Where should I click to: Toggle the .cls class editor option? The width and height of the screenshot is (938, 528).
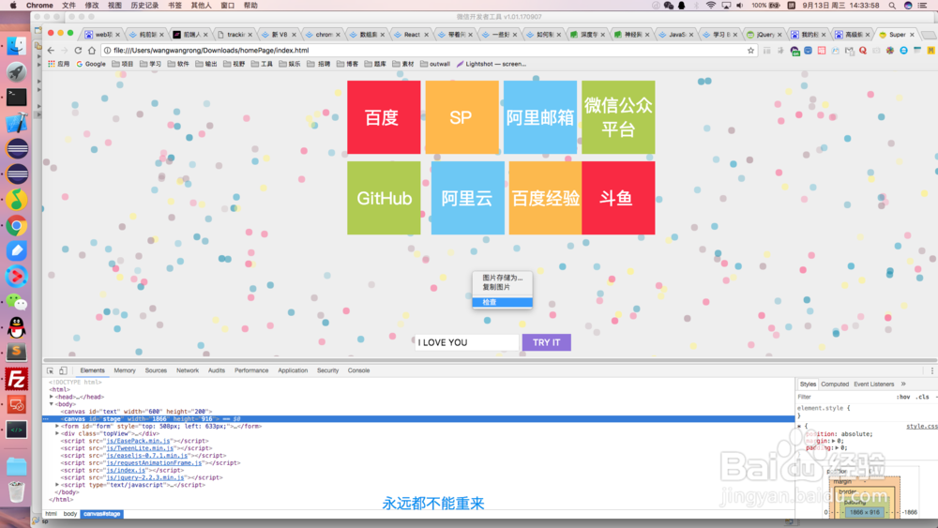(x=923, y=397)
